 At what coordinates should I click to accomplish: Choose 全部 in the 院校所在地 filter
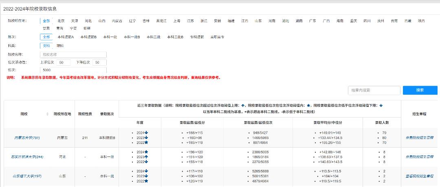(x=46, y=21)
